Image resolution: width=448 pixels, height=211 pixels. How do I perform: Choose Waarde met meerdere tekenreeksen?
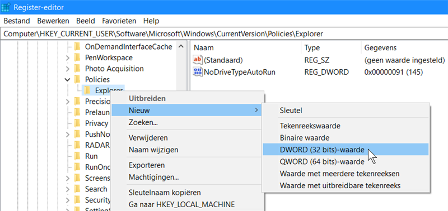pyautogui.click(x=346, y=174)
